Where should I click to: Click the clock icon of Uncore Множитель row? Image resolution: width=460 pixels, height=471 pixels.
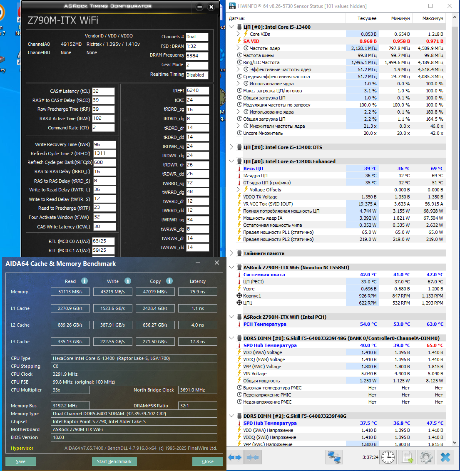(x=239, y=133)
